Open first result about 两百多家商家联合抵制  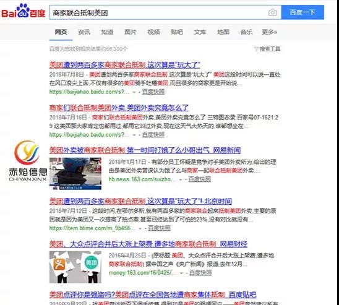coord(125,65)
